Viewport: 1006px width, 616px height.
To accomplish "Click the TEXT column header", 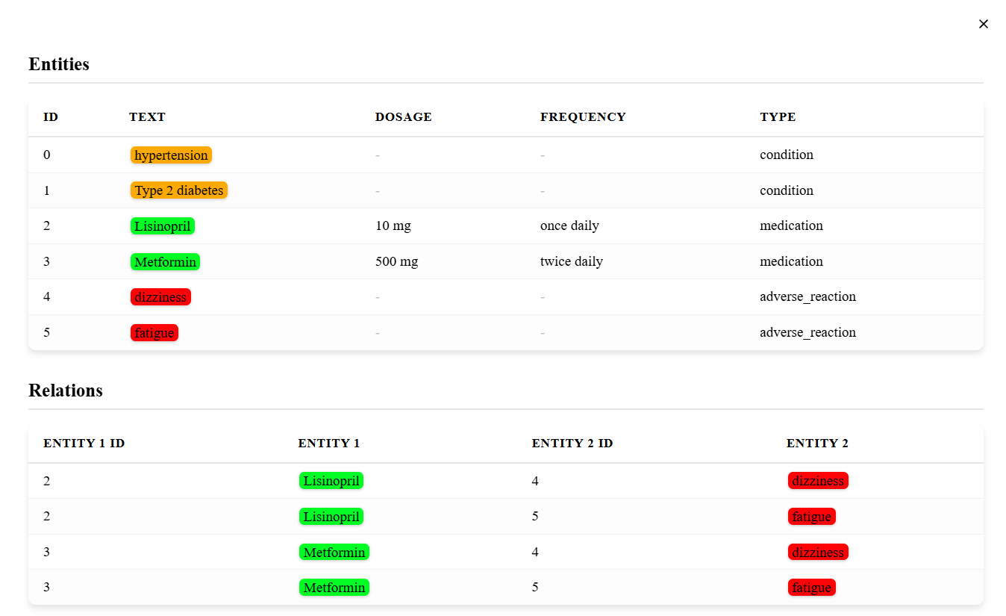I will click(x=147, y=117).
